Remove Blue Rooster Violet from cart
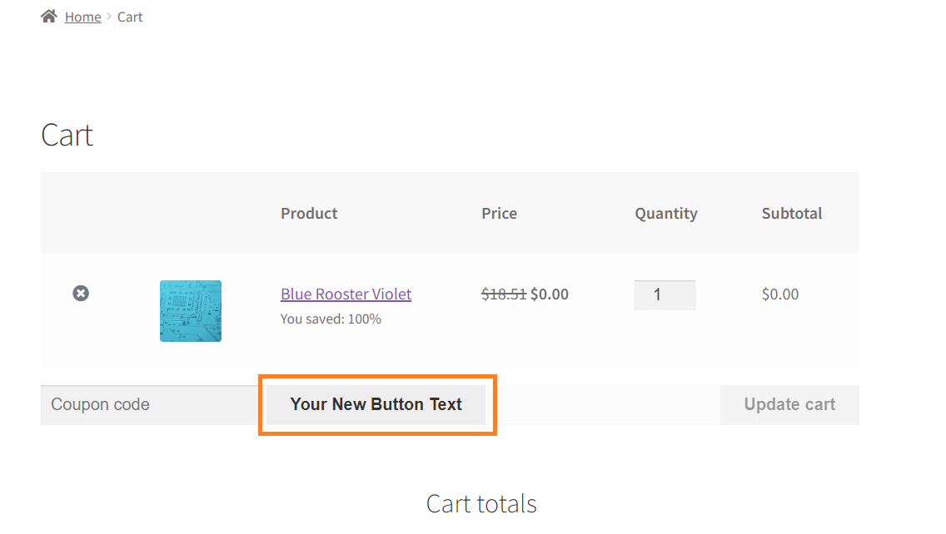 81,294
